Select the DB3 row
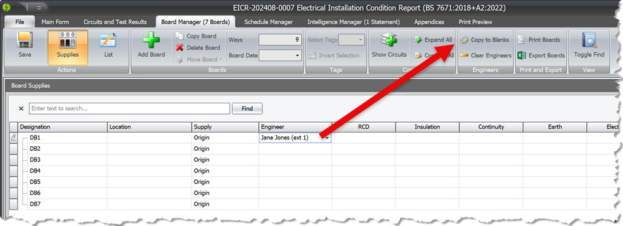The width and height of the screenshot is (623, 226). coord(36,160)
